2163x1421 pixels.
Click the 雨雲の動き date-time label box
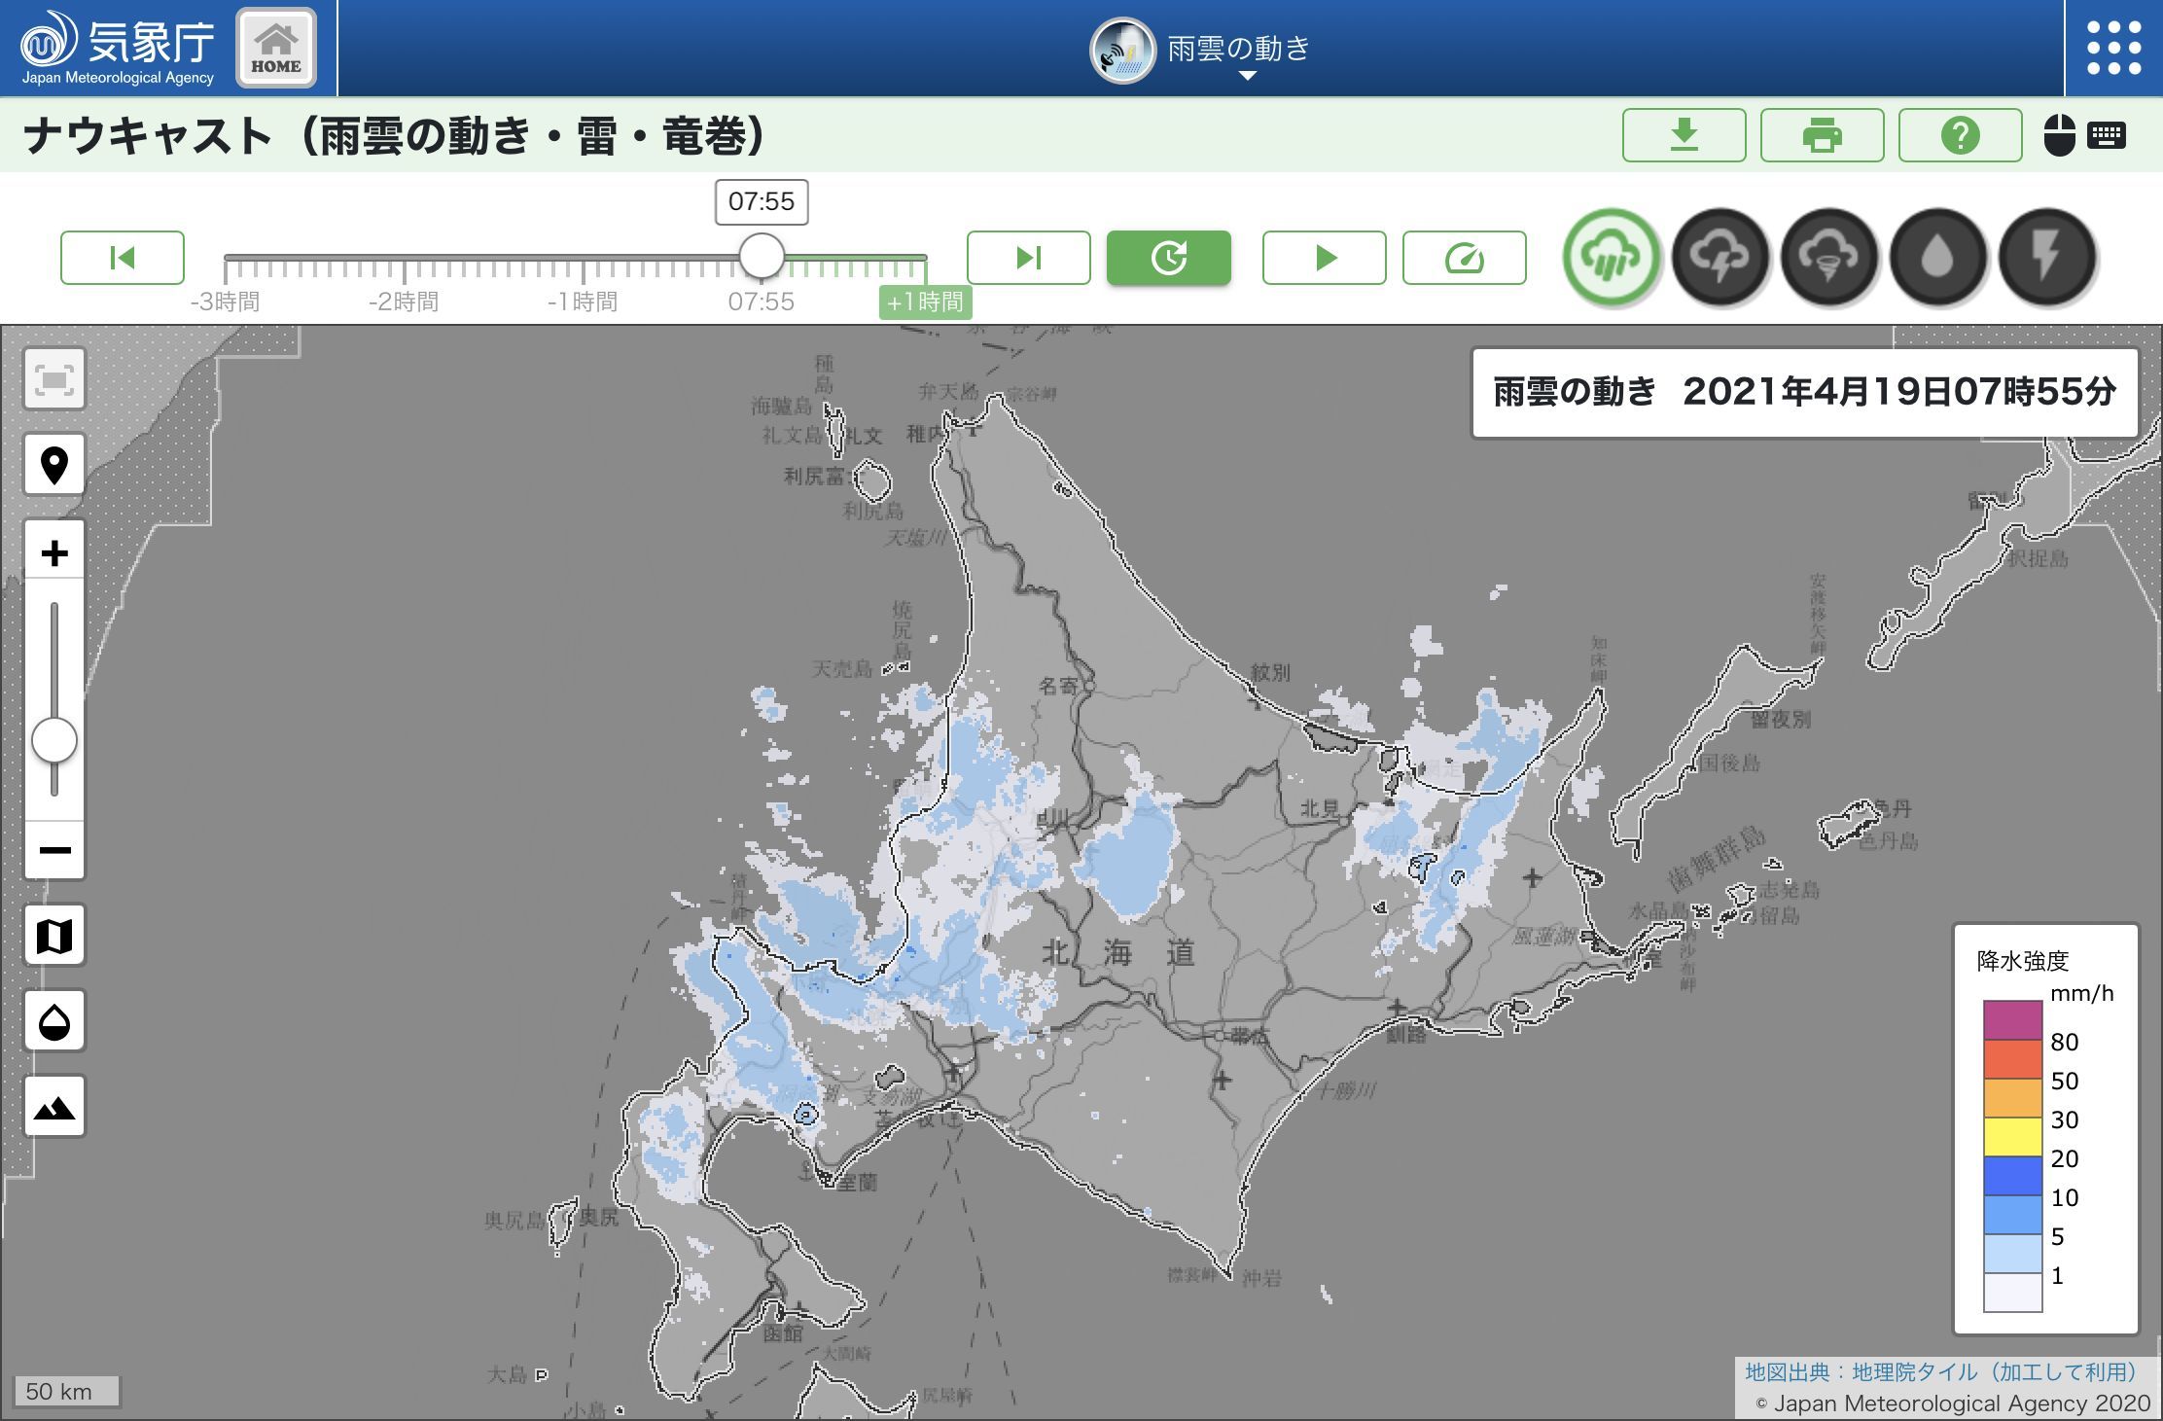[x=1804, y=392]
